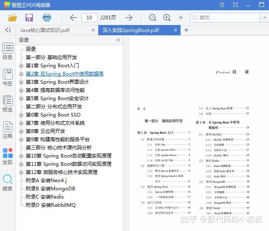Collapse the sidebar with the left arrow icon
Viewport: 269px width, 231px height.
8,30
